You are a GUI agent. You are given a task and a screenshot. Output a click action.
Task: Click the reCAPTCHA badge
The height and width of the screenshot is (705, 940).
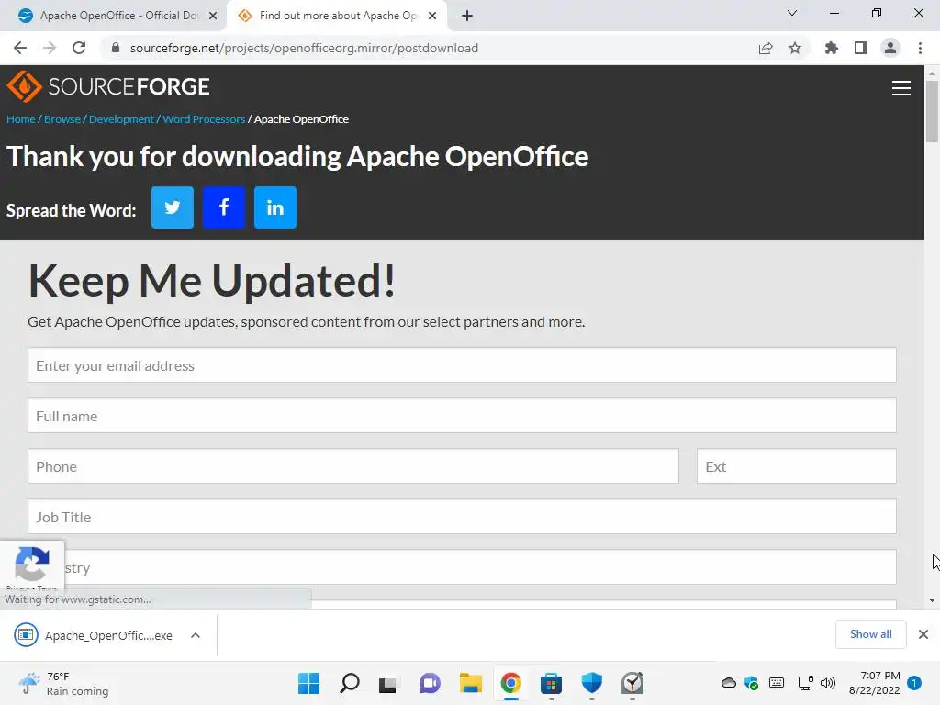point(32,565)
